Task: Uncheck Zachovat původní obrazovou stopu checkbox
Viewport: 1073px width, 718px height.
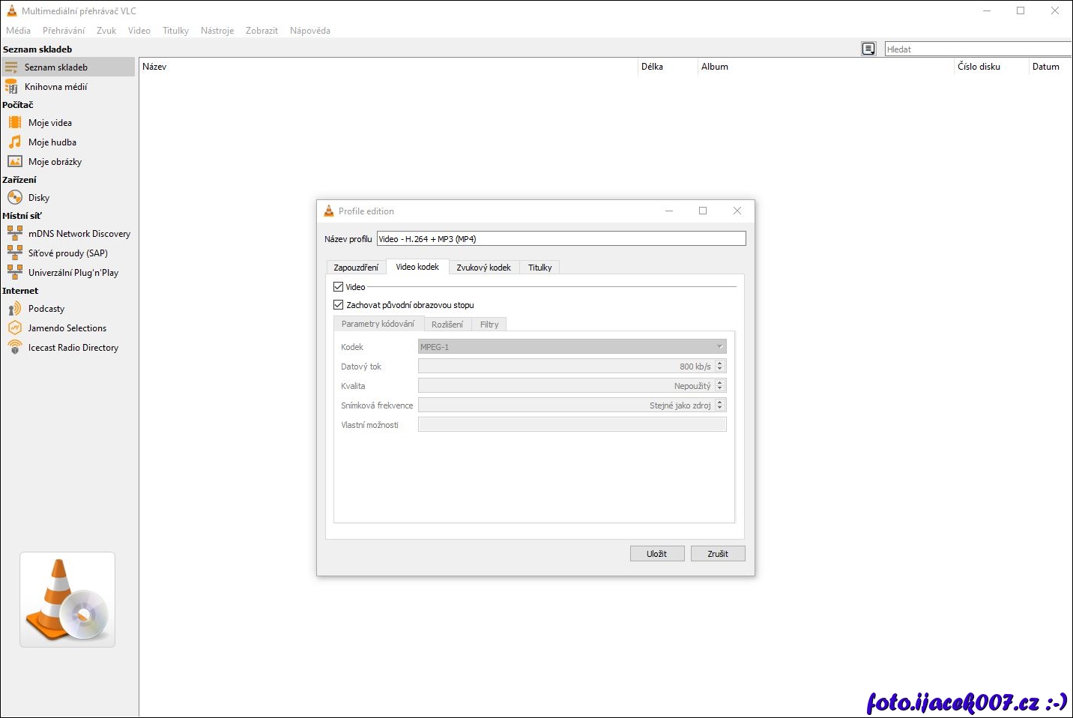Action: (339, 305)
